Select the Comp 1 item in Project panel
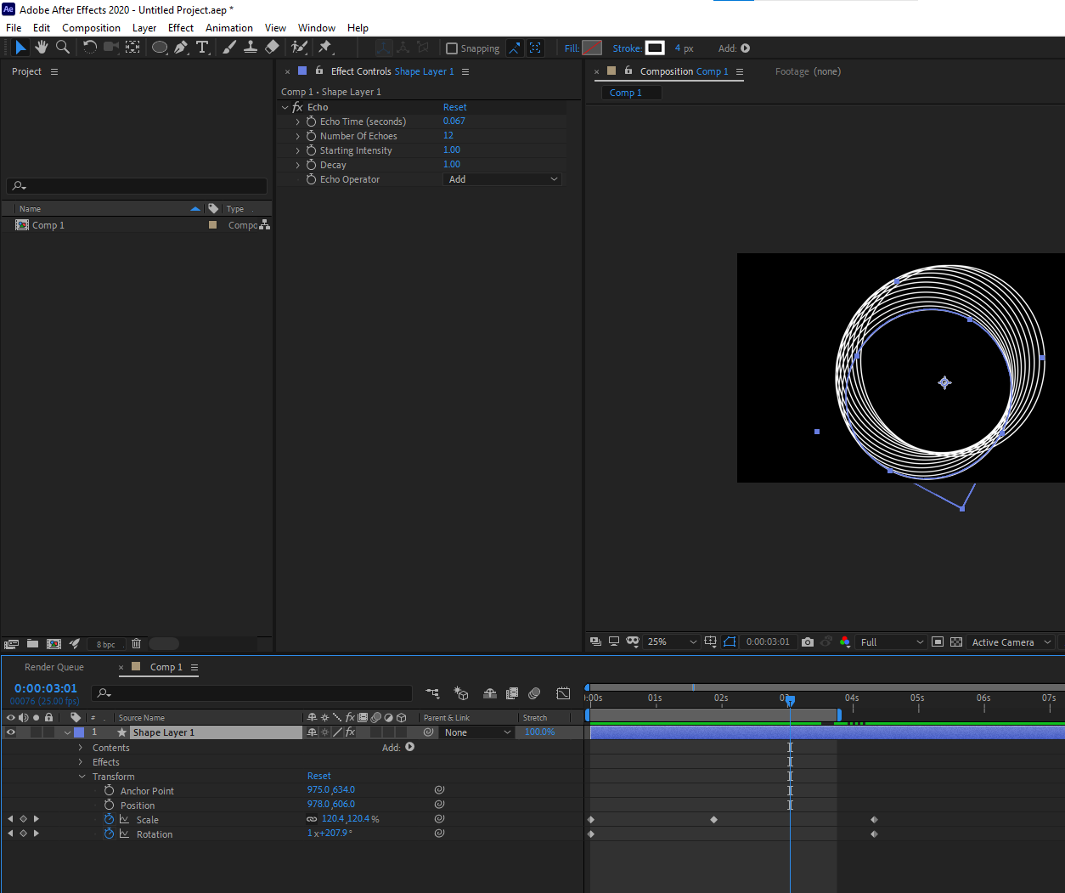Image resolution: width=1065 pixels, height=893 pixels. point(48,224)
